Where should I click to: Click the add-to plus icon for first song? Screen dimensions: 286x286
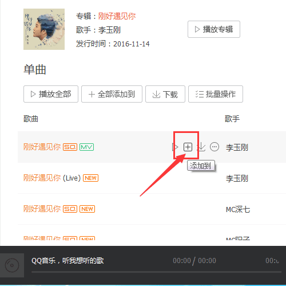tap(188, 147)
